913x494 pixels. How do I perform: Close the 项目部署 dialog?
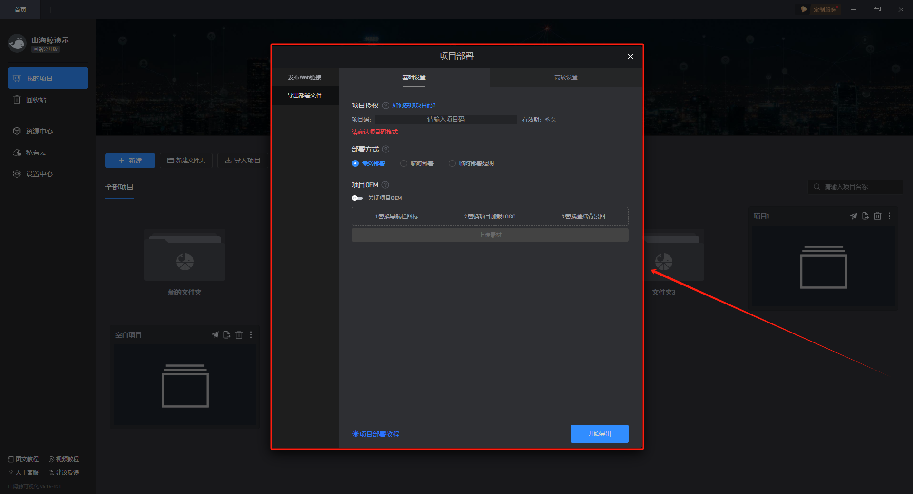pos(630,57)
